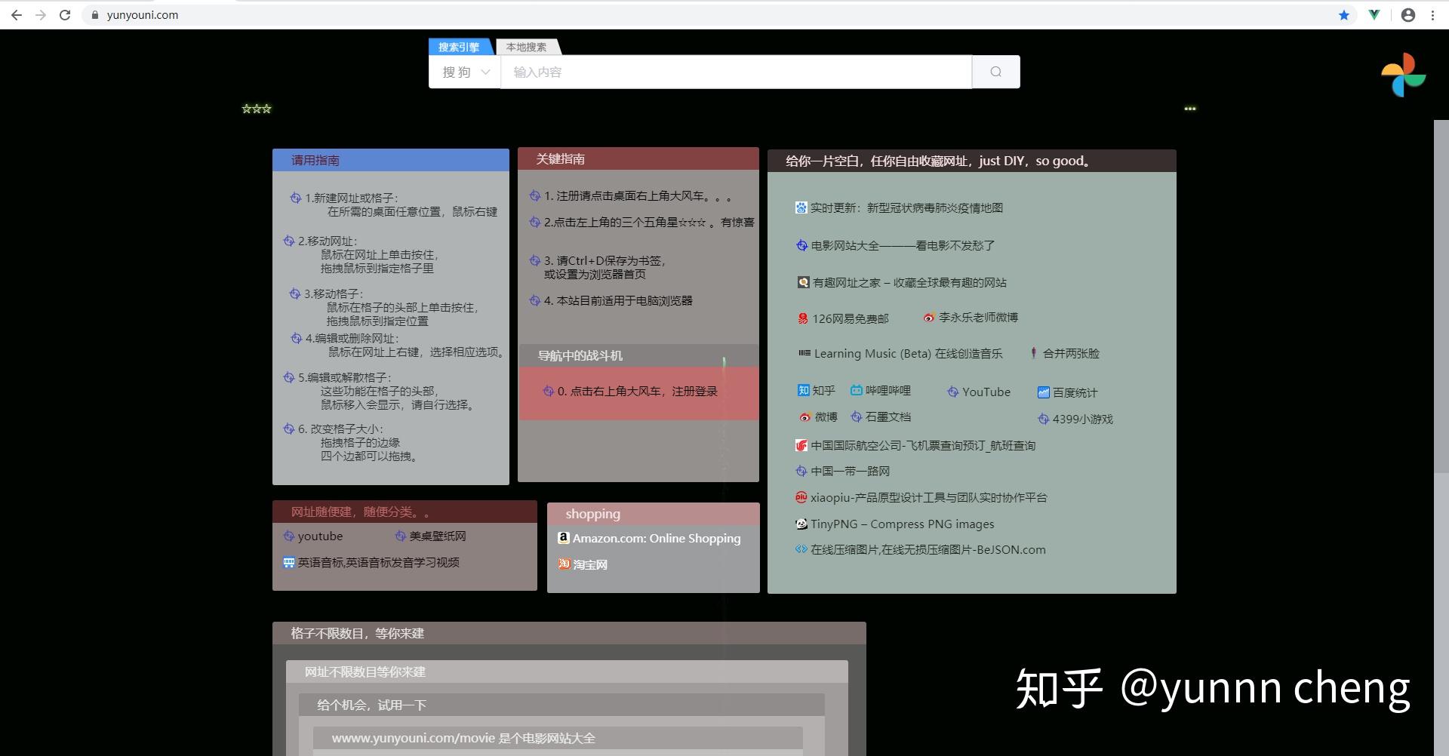The width and height of the screenshot is (1449, 756).
Task: Click the address bar URL yunyouni.com
Action: [x=143, y=15]
